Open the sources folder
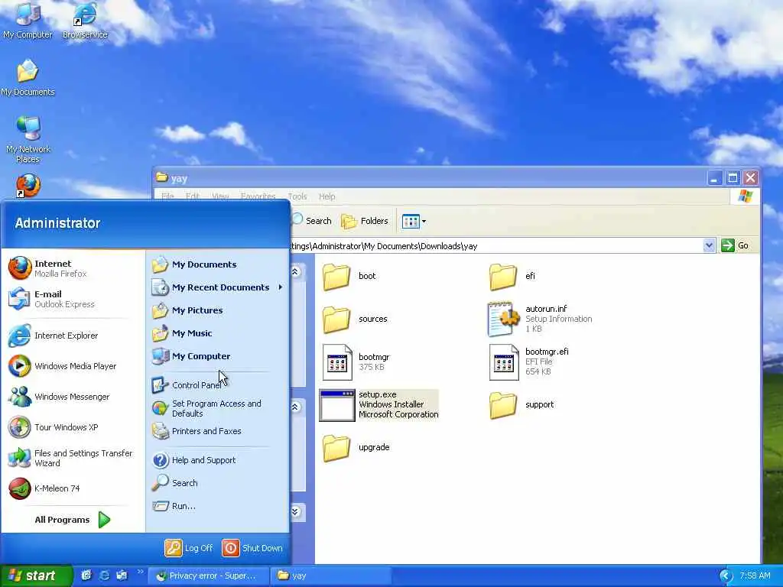Image resolution: width=783 pixels, height=587 pixels. [x=355, y=319]
